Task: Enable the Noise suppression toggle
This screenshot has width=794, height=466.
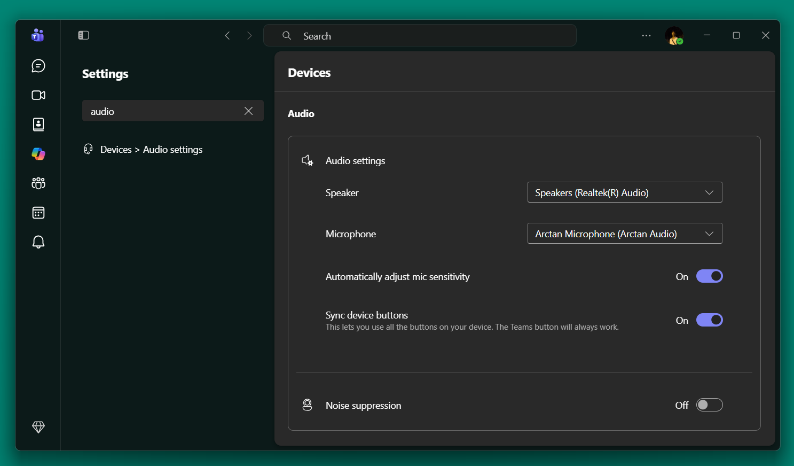Action: 709,405
